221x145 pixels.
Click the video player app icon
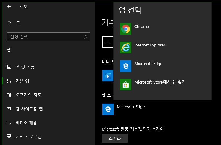pyautogui.click(x=108, y=76)
